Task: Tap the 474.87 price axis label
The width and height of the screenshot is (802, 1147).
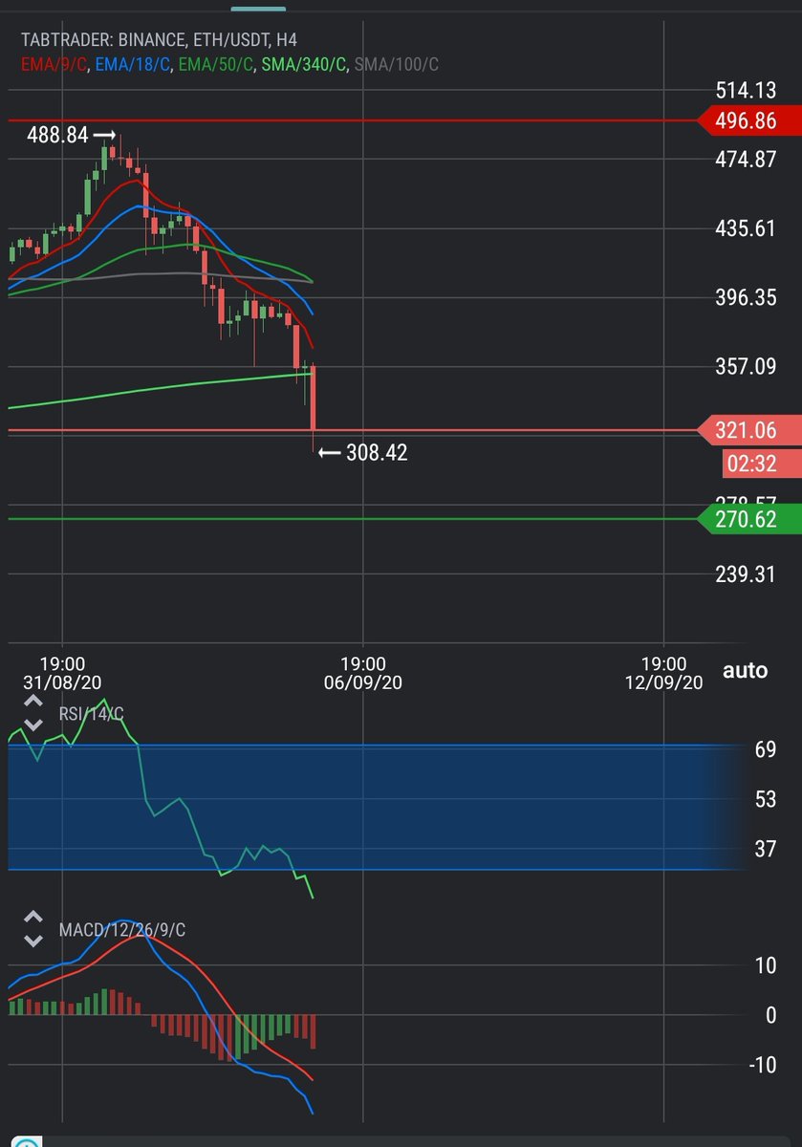Action: (747, 160)
